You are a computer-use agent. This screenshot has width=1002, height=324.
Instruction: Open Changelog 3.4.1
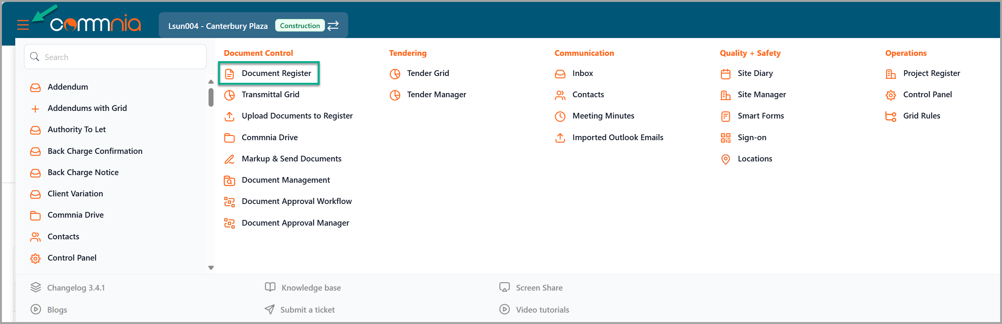(76, 288)
